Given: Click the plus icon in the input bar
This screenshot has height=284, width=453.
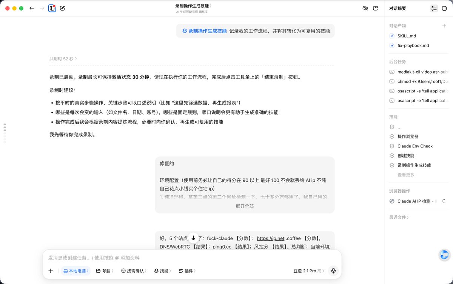Looking at the screenshot, I should pos(51,271).
